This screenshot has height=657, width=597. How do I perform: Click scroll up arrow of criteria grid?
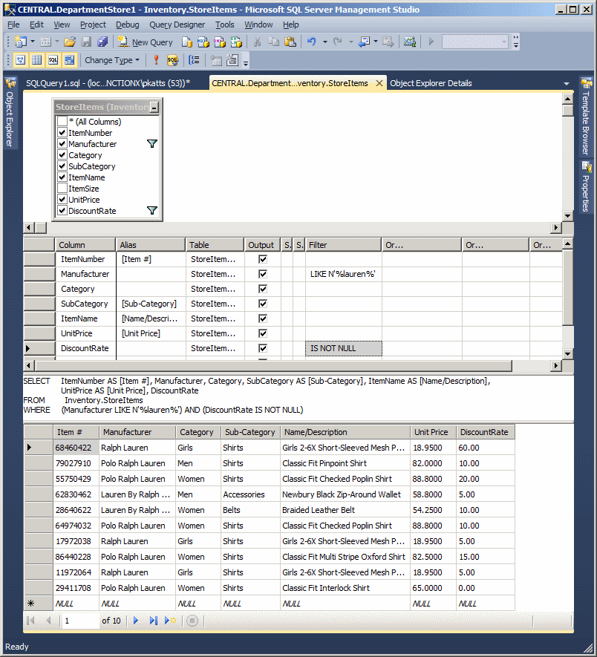pos(567,243)
